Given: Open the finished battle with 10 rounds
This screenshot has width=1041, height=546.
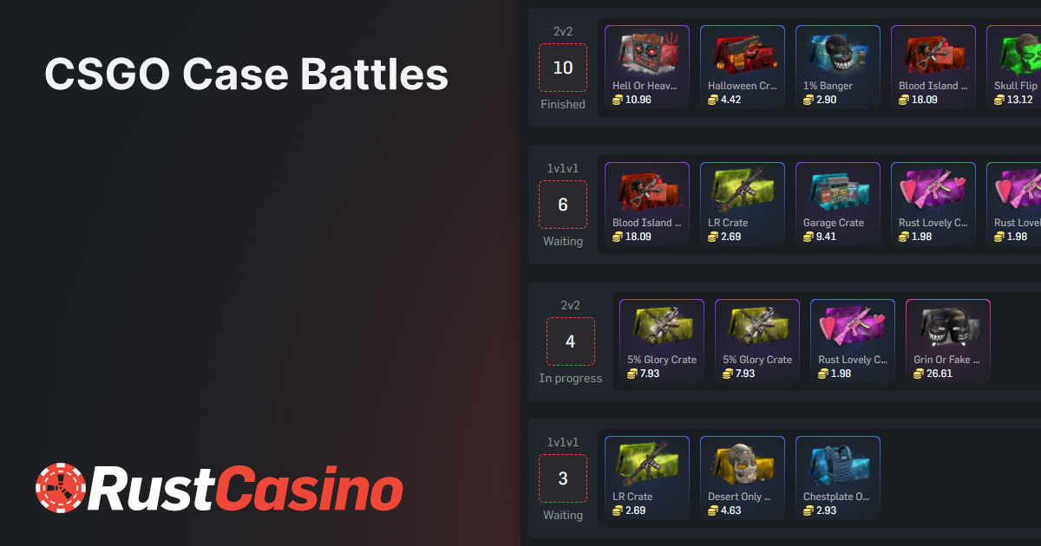Looking at the screenshot, I should click(563, 68).
